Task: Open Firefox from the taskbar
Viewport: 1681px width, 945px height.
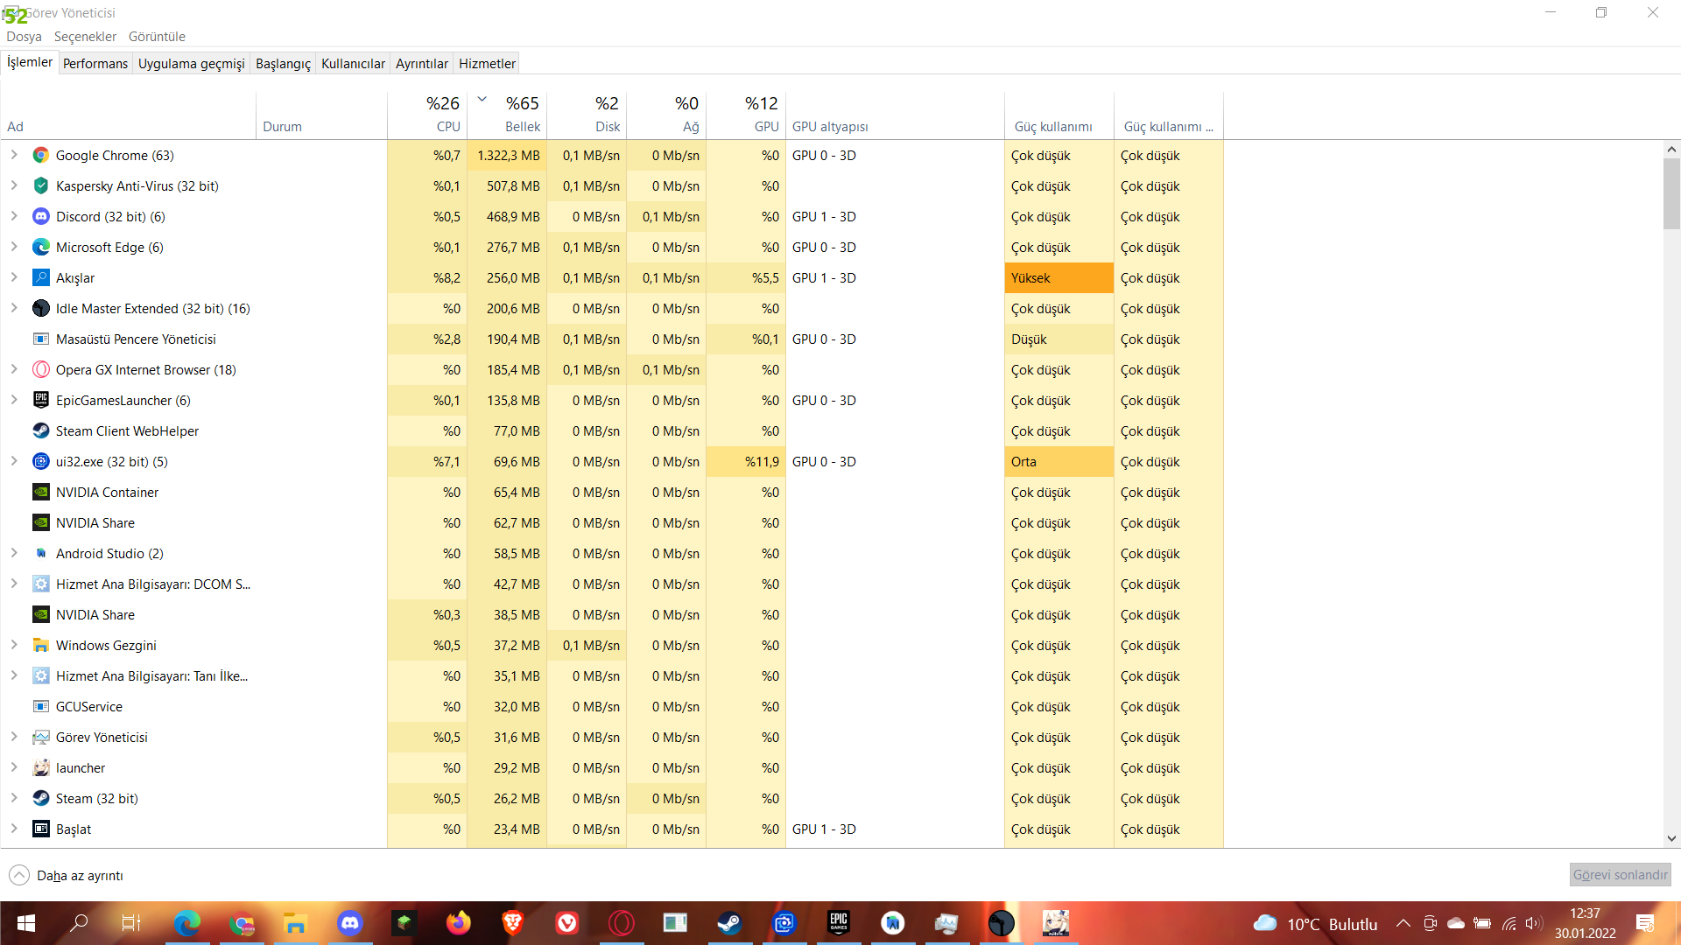Action: point(458,923)
